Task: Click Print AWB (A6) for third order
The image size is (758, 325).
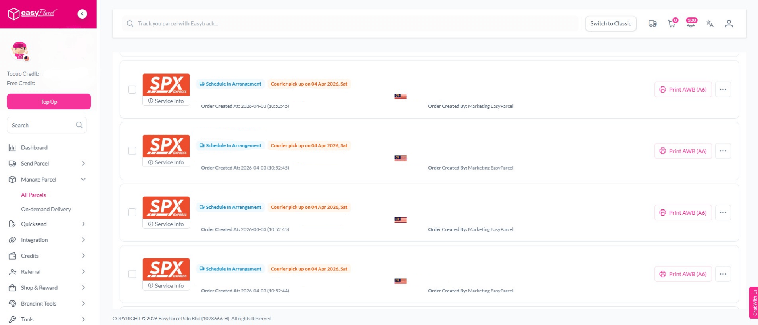Action: coord(683,213)
